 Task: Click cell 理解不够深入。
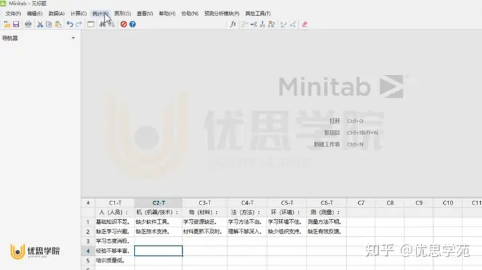[247, 232]
